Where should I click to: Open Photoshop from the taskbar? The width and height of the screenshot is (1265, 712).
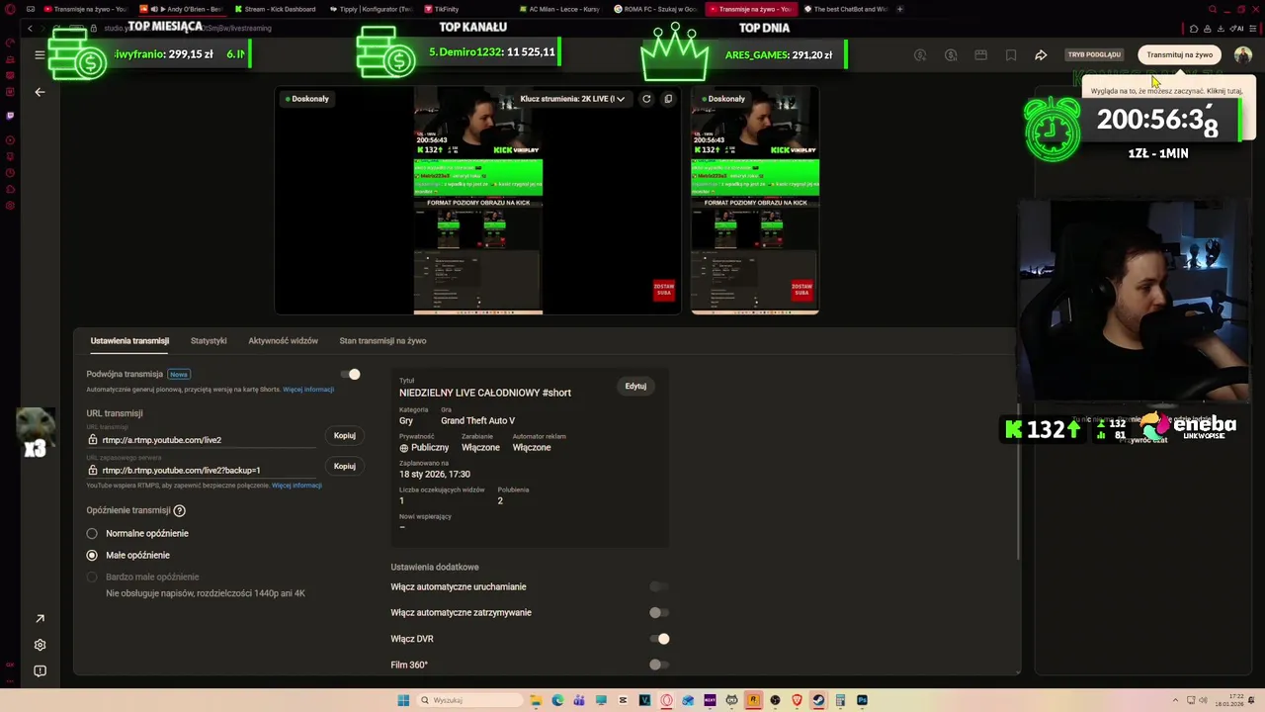862,700
